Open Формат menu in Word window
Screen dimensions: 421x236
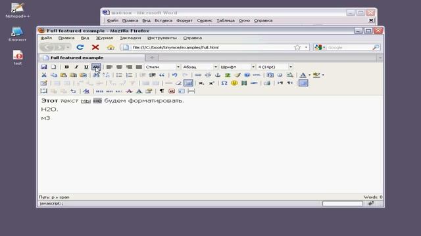click(184, 20)
